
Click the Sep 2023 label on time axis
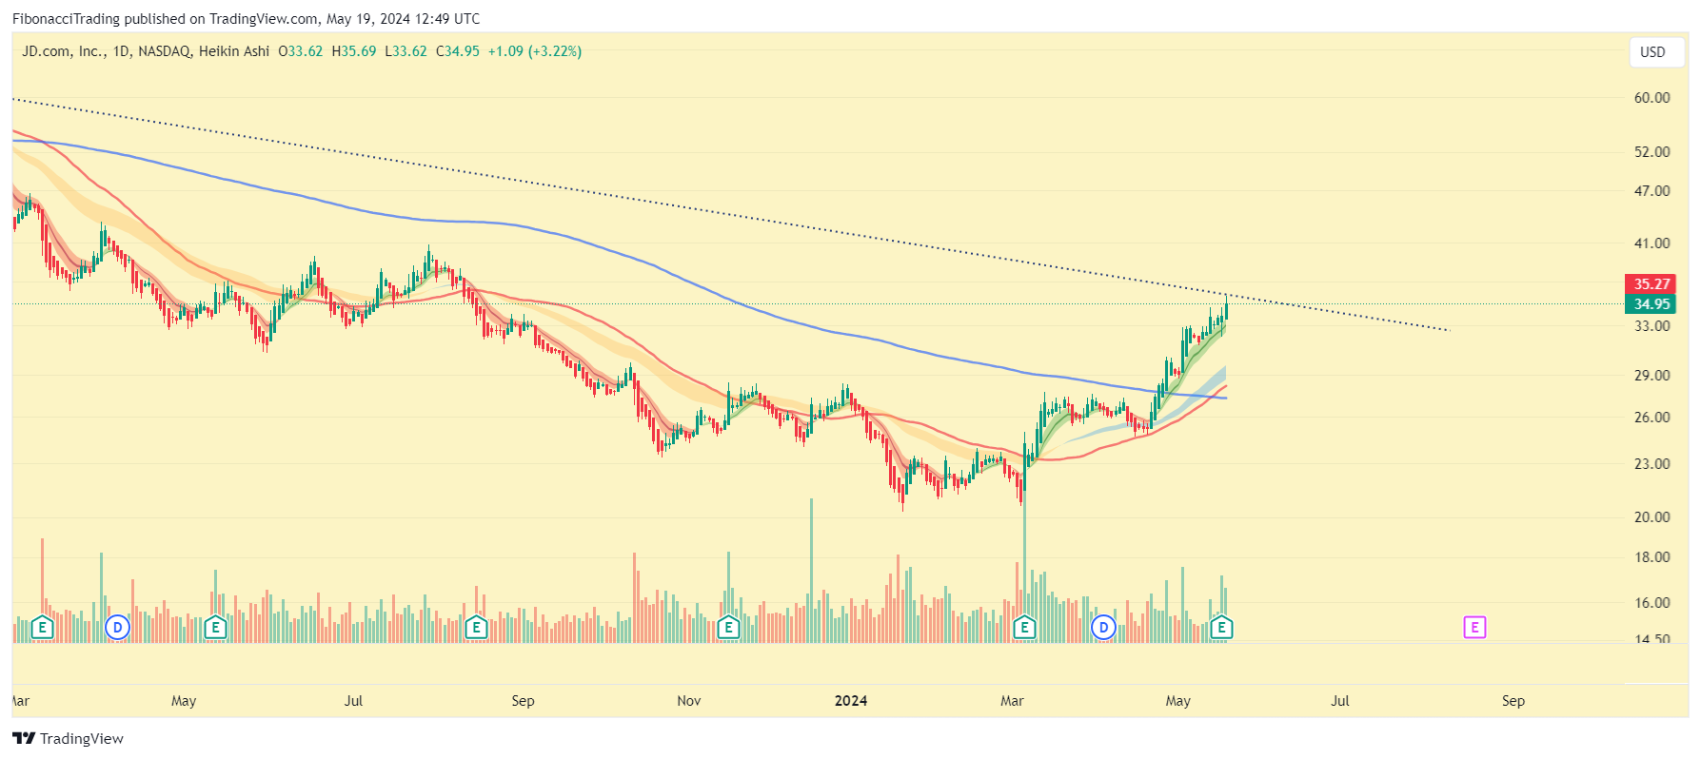click(x=523, y=701)
